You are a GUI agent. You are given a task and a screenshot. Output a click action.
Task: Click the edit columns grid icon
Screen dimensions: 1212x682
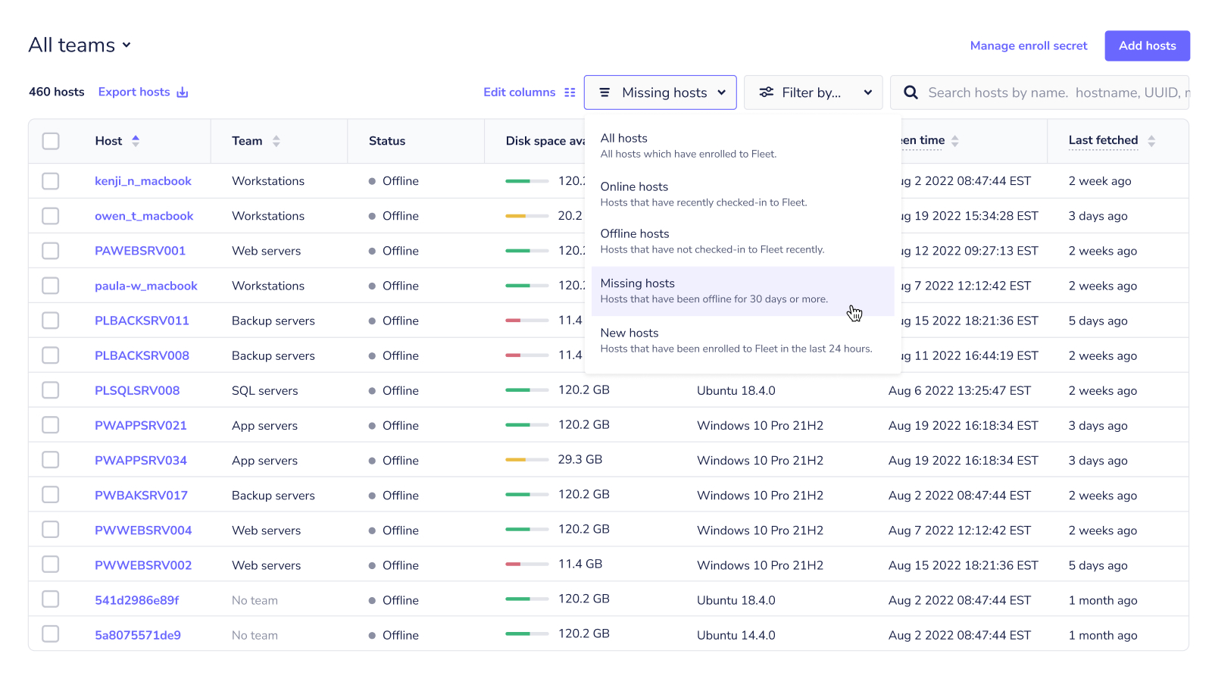pos(570,92)
